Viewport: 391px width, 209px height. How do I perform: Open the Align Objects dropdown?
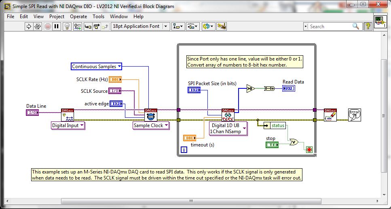(x=178, y=26)
